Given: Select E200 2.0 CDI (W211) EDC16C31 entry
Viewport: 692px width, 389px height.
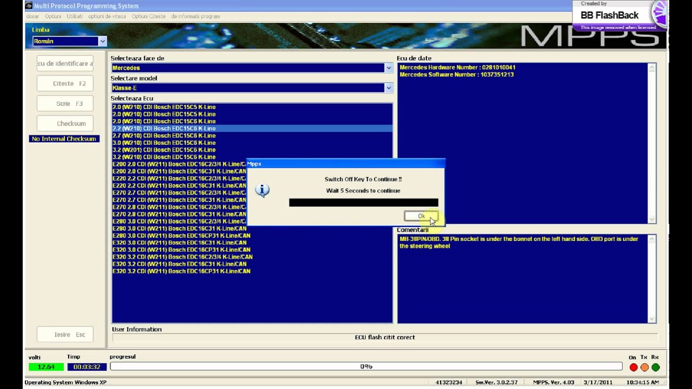Looking at the screenshot, I should [x=179, y=171].
